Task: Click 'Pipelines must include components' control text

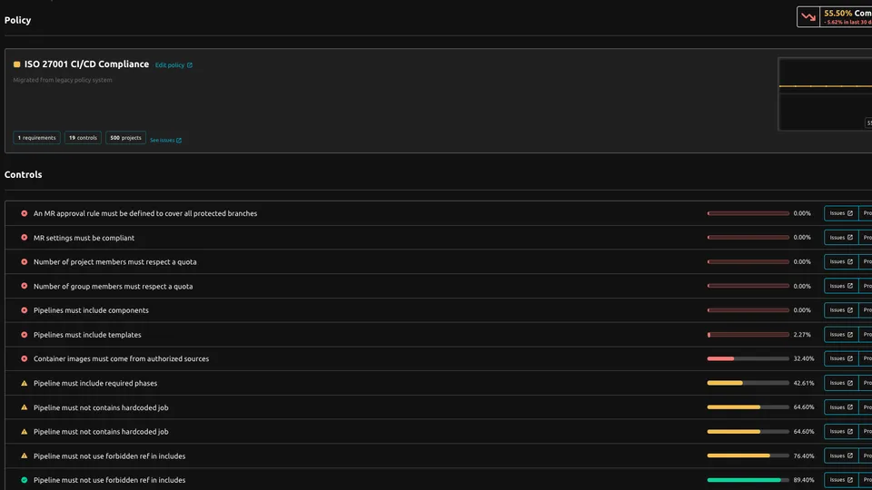Action: coord(91,310)
